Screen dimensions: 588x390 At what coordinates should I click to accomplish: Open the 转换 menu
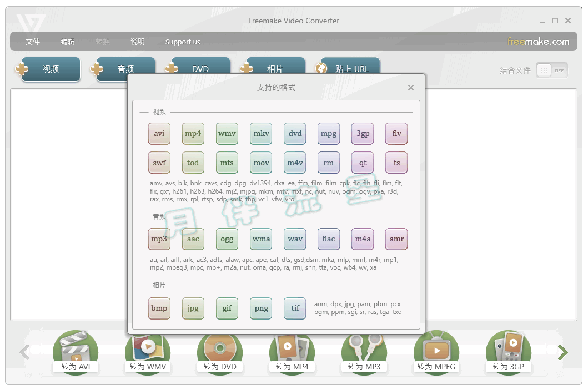tap(103, 42)
